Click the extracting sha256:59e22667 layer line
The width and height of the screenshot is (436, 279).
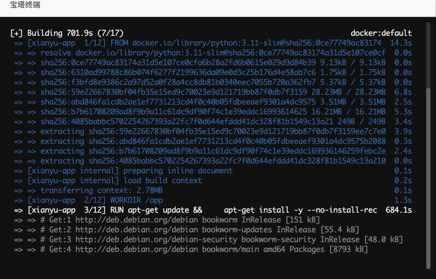(213, 131)
